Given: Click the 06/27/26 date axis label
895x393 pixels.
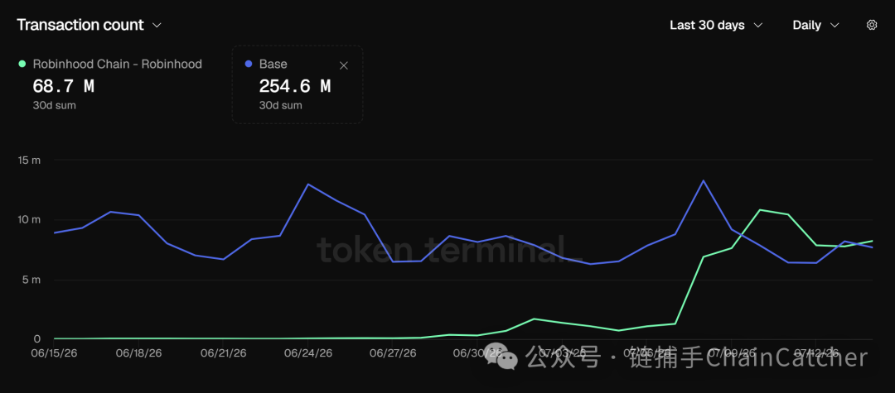Looking at the screenshot, I should coord(393,353).
